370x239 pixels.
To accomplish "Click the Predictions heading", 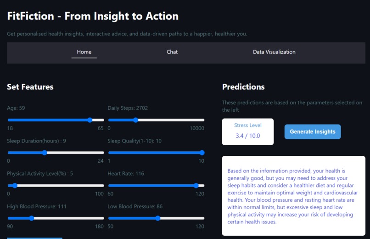I will (x=243, y=87).
